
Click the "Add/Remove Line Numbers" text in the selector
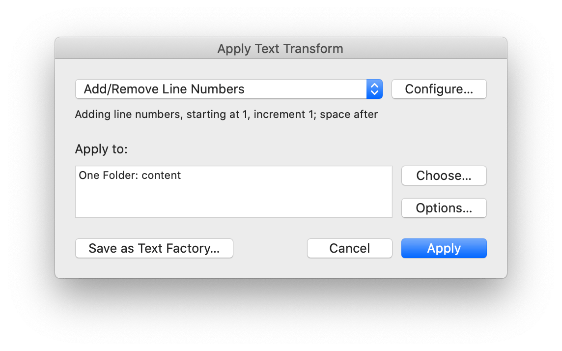tap(164, 89)
